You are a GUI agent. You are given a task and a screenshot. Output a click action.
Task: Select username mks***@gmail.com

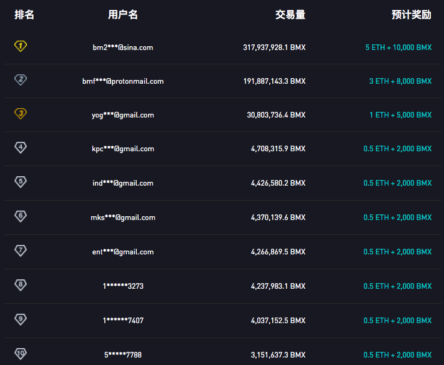[x=123, y=217]
